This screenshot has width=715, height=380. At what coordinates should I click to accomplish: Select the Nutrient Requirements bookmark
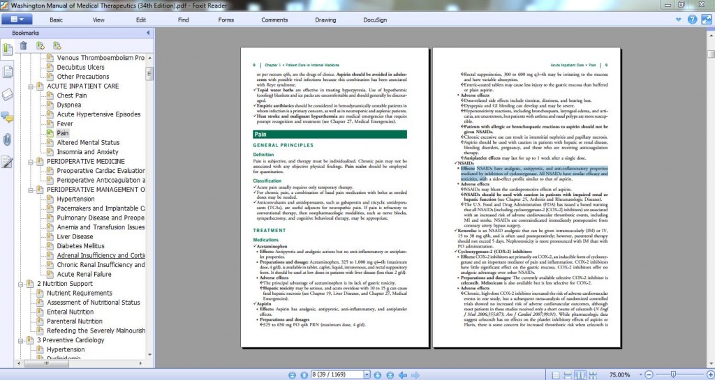80,293
